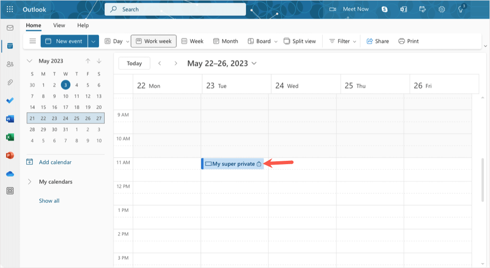
Task: Start a Meet Now video call
Action: [x=349, y=9]
